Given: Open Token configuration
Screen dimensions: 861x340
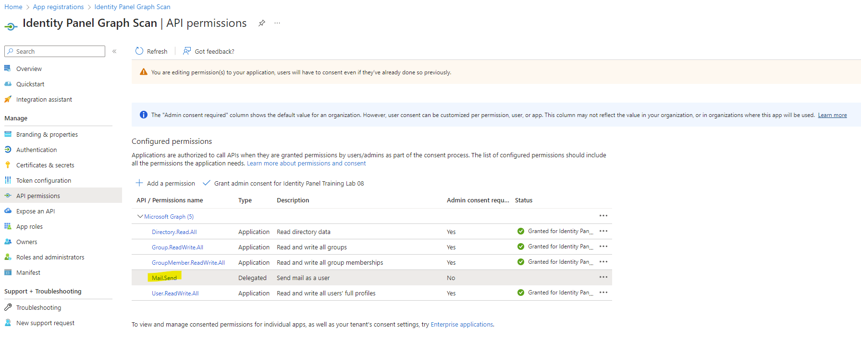Looking at the screenshot, I should click(x=44, y=181).
